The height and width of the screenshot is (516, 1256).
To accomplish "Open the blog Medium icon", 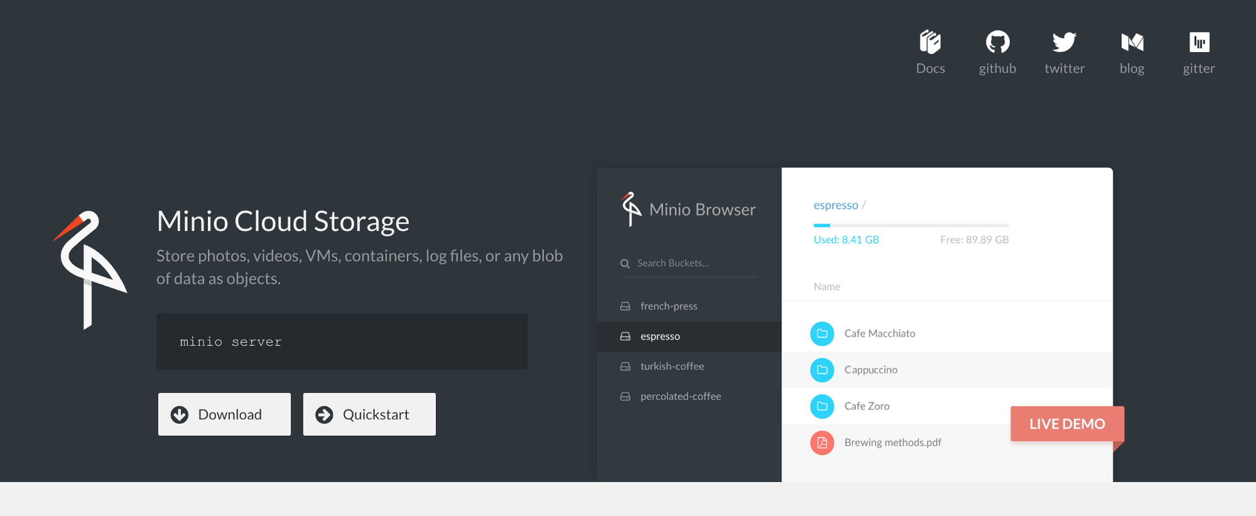I will [1132, 42].
